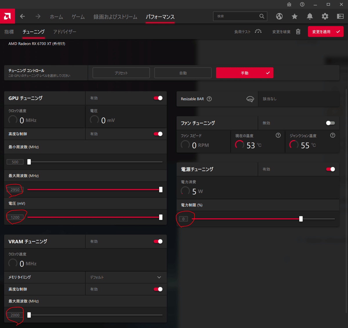Switch to the チューニング tab

point(34,32)
